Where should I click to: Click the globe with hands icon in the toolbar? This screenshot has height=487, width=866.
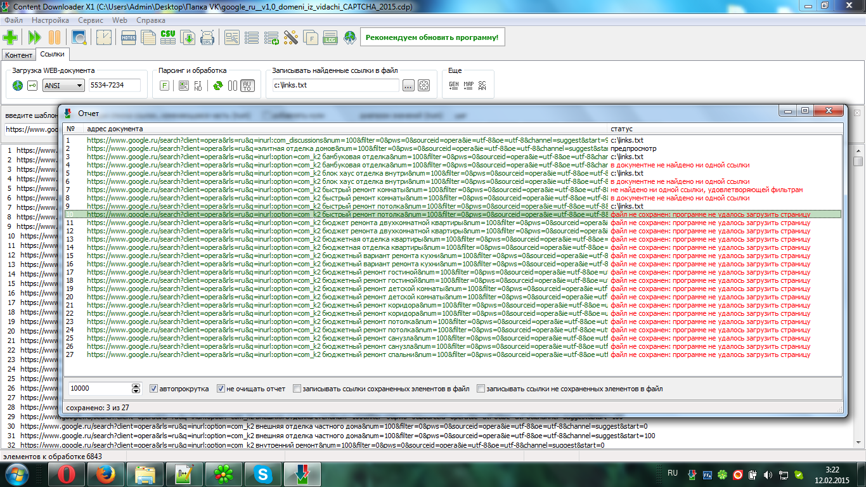point(350,37)
